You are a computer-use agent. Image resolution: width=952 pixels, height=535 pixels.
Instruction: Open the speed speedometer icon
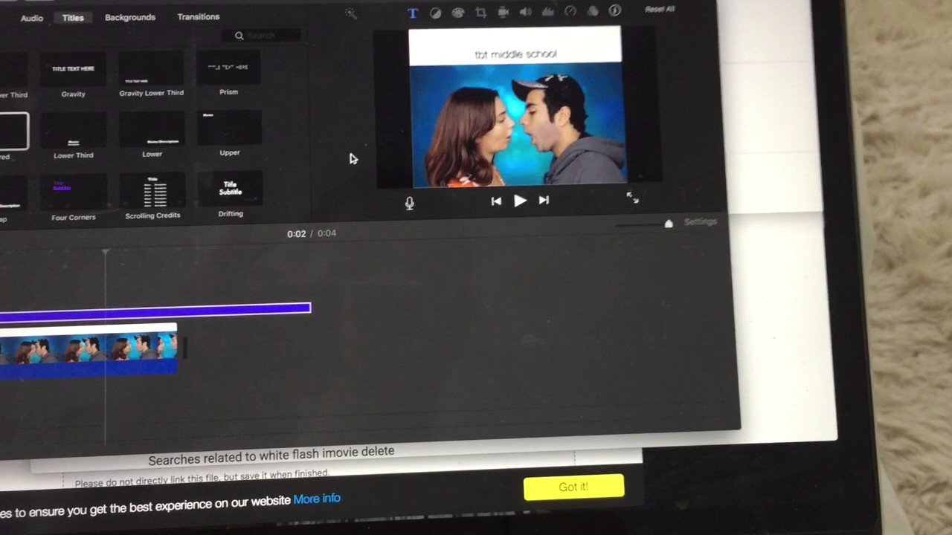pyautogui.click(x=570, y=11)
